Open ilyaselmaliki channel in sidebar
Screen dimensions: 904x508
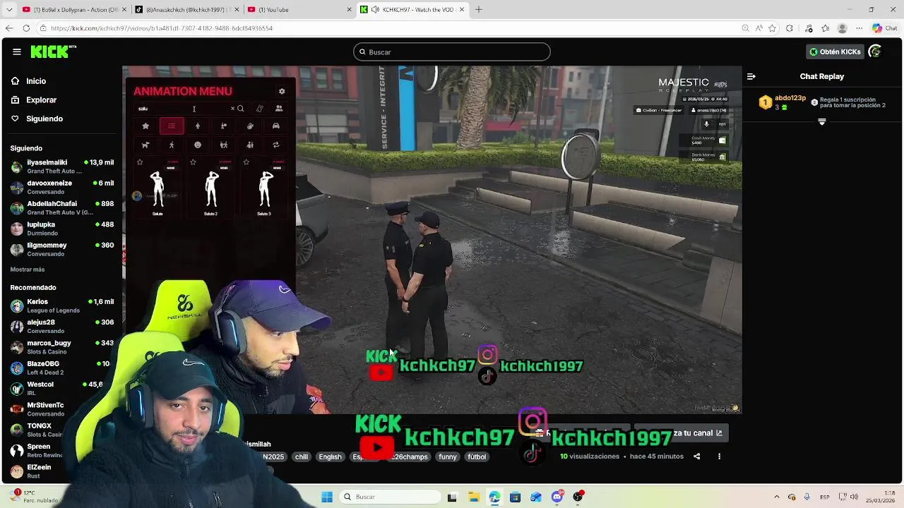62,167
